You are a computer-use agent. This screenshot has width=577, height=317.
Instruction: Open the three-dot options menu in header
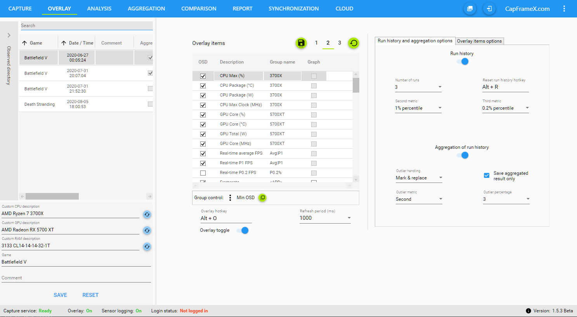pos(564,9)
